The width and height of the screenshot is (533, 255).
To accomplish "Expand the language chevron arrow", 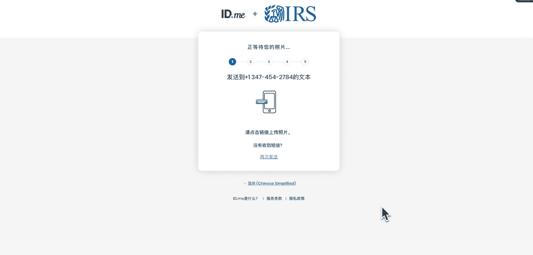I will click(x=245, y=183).
